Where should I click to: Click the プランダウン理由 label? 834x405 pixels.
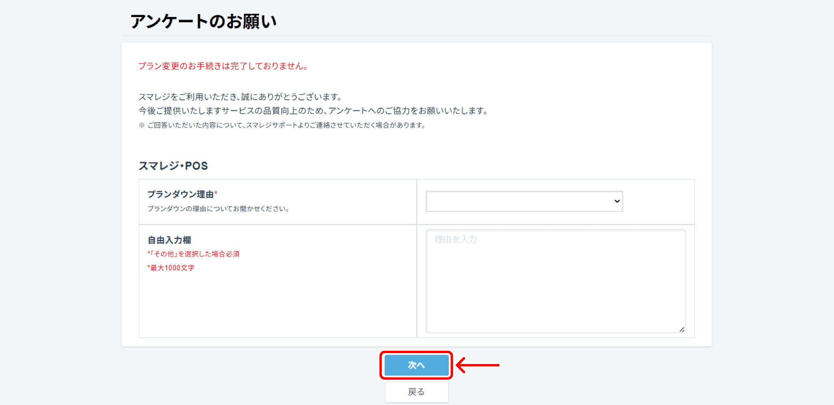coord(180,194)
